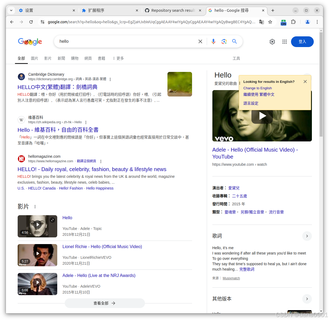Click the 登入 sign-in button
This screenshot has width=329, height=320.
pyautogui.click(x=302, y=42)
